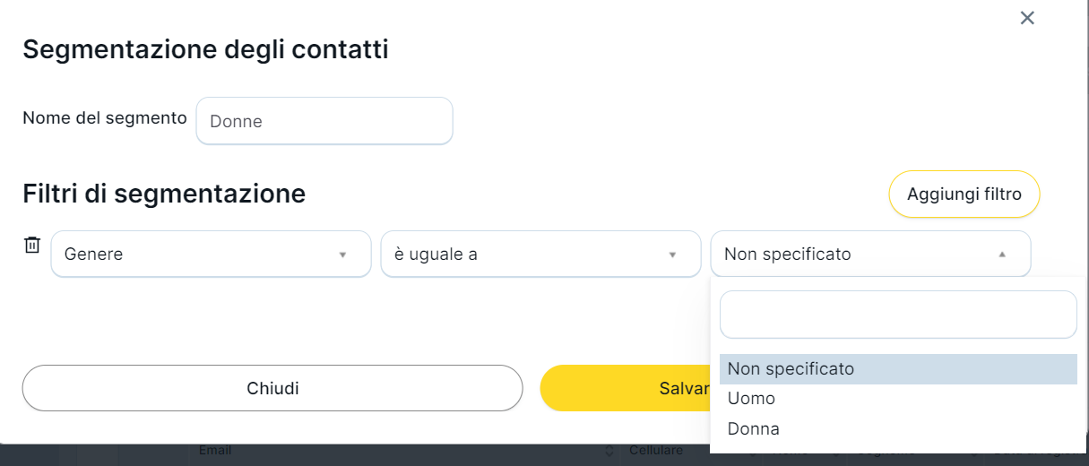Click the arrow of the Genere dropdown
This screenshot has height=466, width=1089.
(x=342, y=255)
